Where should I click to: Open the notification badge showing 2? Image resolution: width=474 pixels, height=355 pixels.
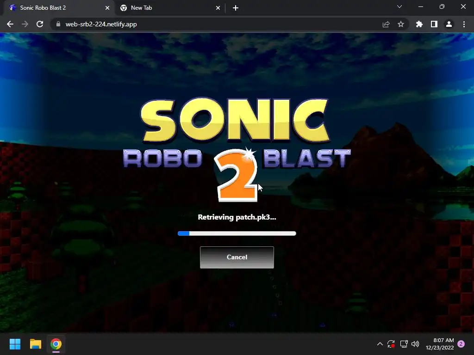click(461, 344)
